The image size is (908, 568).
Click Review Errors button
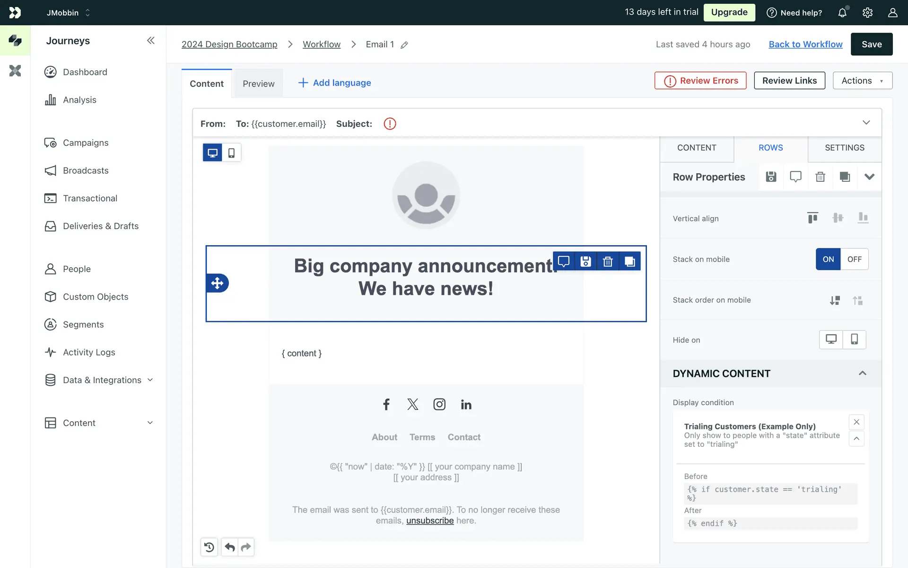[x=700, y=80]
